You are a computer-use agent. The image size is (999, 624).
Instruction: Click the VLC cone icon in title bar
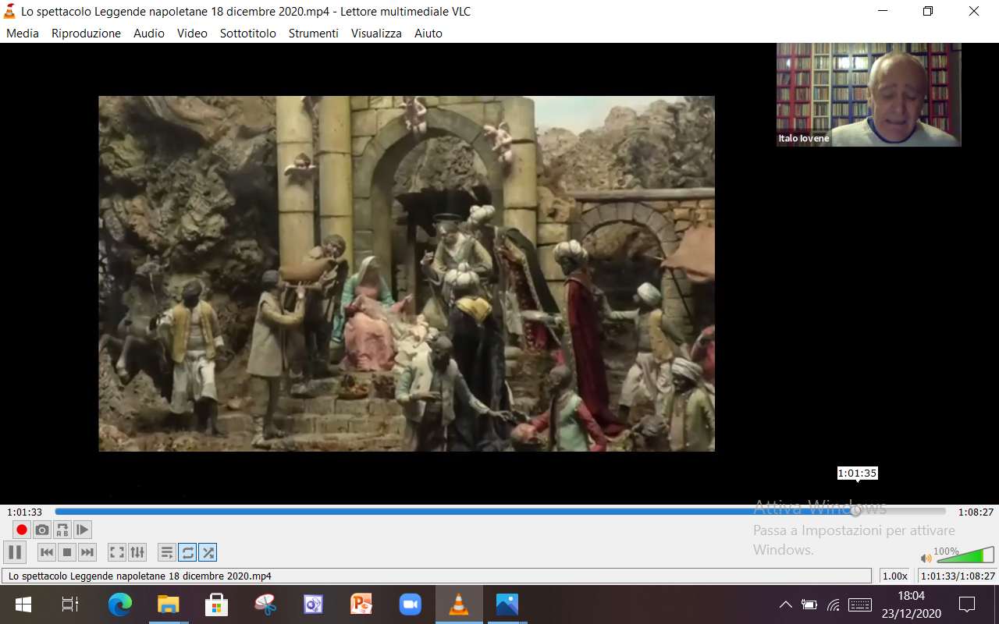[10, 11]
